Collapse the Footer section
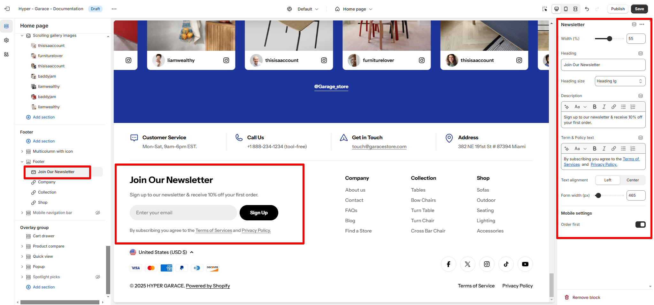The height and width of the screenshot is (305, 654). click(22, 162)
